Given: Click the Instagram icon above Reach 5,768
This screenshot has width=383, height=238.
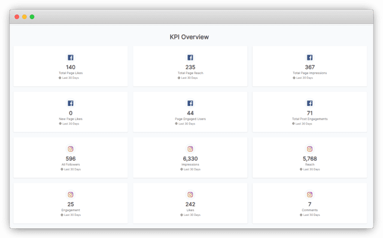Looking at the screenshot, I should 310,149.
